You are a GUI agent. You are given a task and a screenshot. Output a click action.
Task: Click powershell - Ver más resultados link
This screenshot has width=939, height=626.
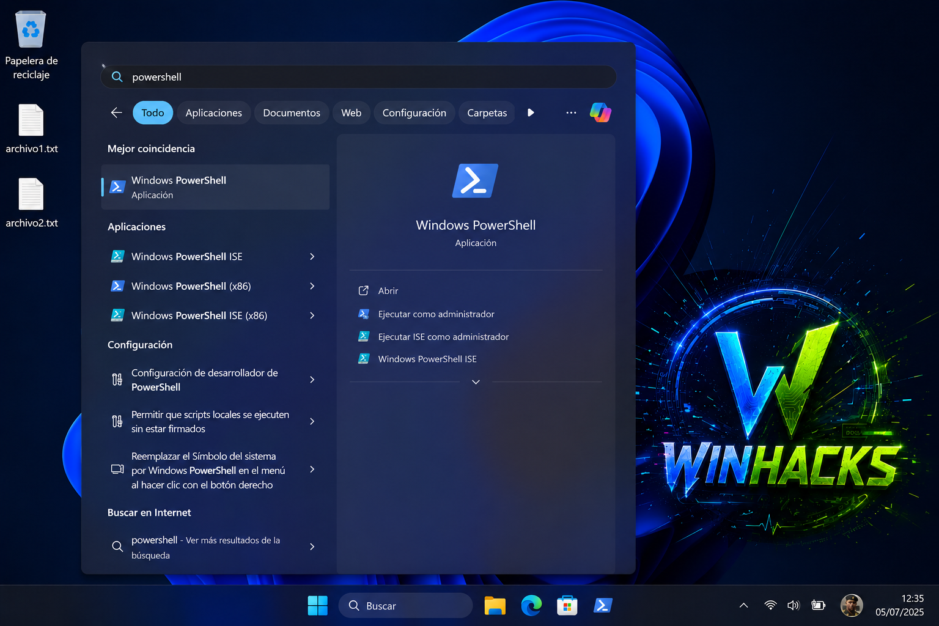pos(205,547)
